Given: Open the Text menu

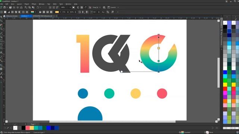Looking at the screenshot, I should [49, 4].
